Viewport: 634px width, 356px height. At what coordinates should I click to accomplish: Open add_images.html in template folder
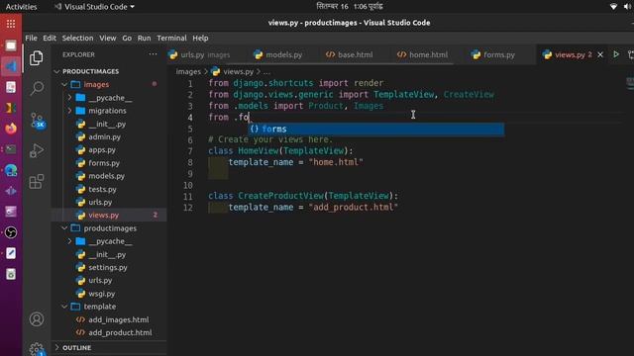click(109, 319)
